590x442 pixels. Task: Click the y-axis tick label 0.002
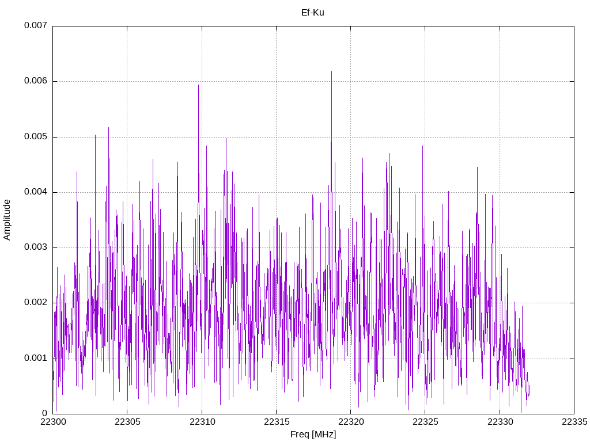(36, 303)
